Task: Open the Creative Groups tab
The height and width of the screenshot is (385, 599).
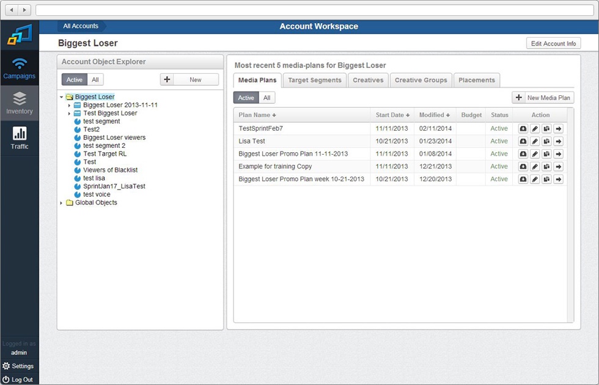Action: click(421, 79)
